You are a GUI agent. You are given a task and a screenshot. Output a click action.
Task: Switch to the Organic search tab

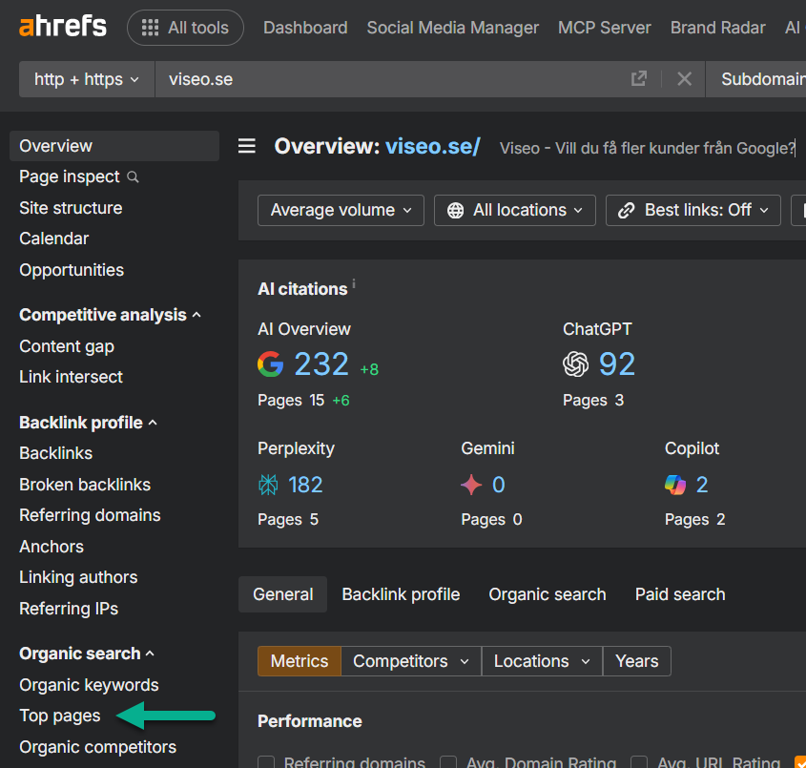[547, 594]
